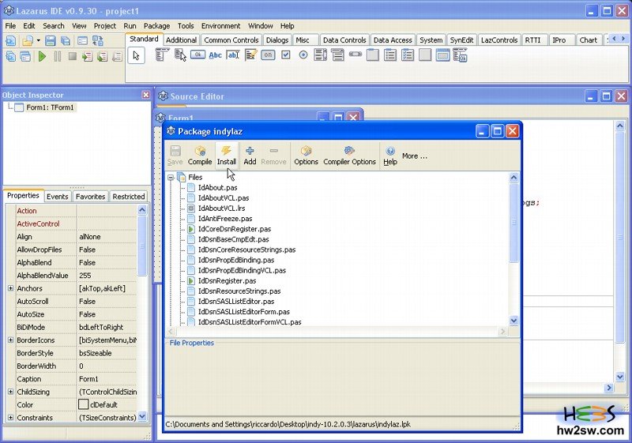Screen dimensions: 632x443
Task: Select IdCoreDsnRegister.pas file
Action: [234, 229]
